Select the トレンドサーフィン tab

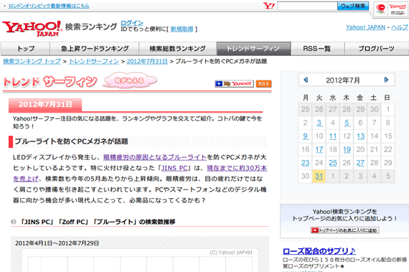(x=253, y=49)
